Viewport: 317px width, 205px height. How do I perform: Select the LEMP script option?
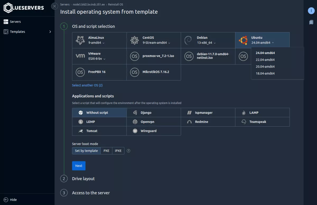click(x=99, y=122)
